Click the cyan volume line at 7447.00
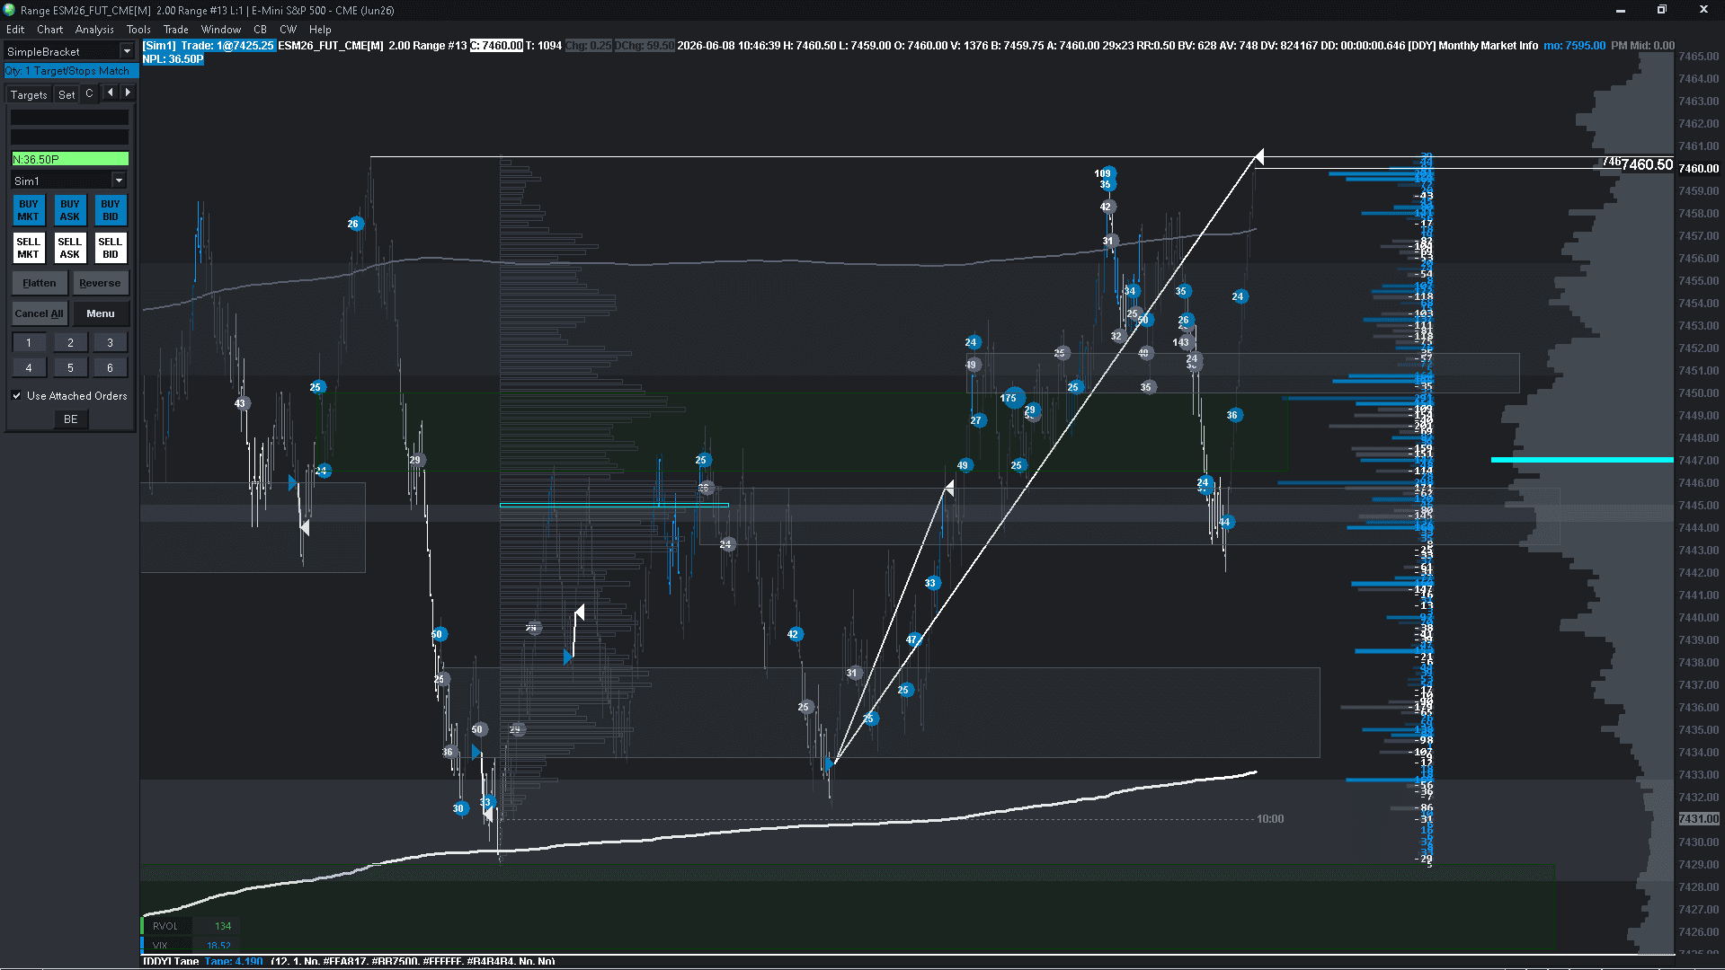Image resolution: width=1725 pixels, height=970 pixels. tap(1582, 460)
